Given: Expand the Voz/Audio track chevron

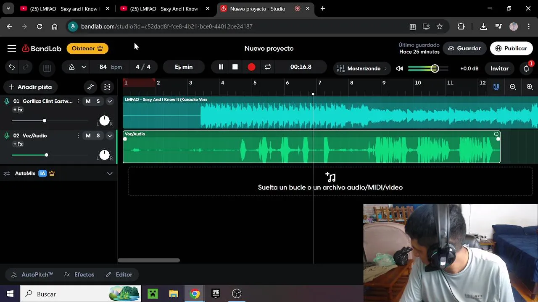Looking at the screenshot, I should tap(110, 135).
